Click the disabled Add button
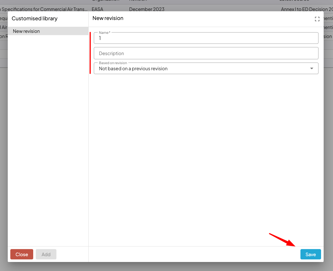 click(x=46, y=254)
